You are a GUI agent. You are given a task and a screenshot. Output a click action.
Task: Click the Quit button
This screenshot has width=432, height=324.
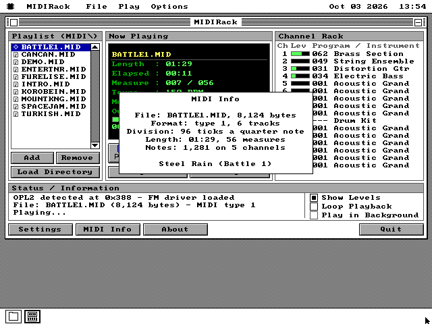pyautogui.click(x=391, y=230)
